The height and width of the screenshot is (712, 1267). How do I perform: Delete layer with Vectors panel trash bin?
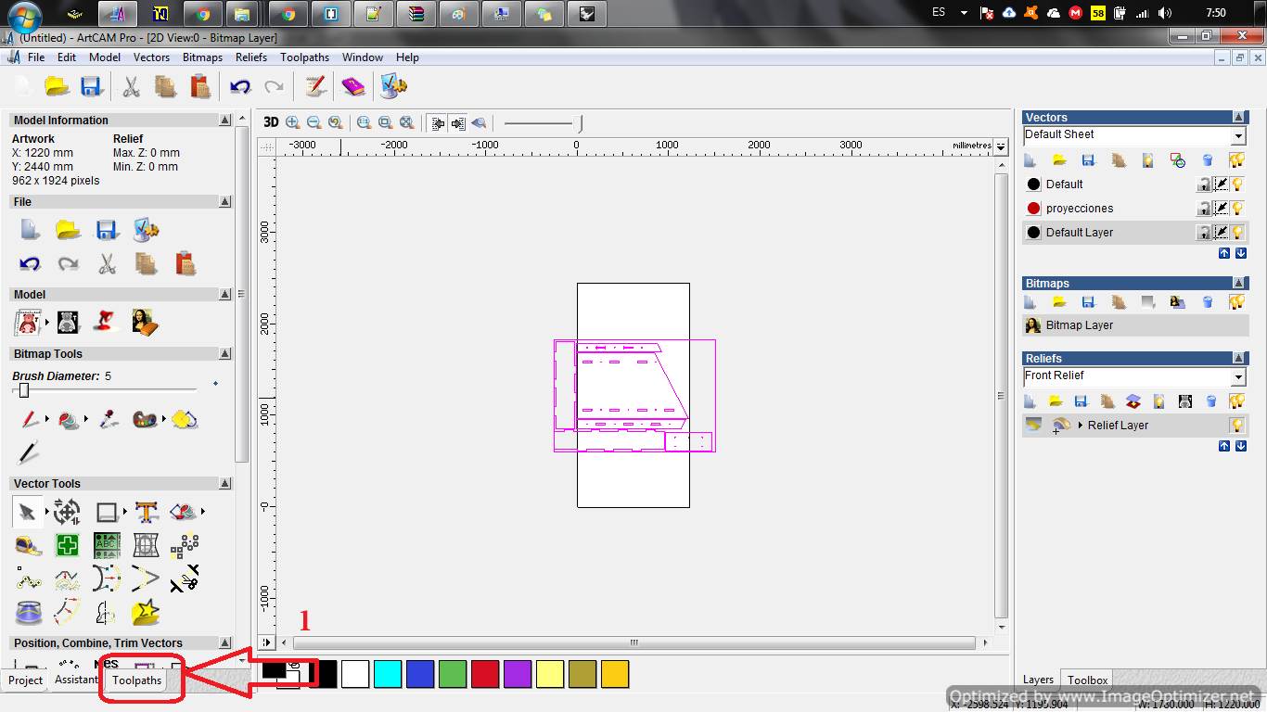[1208, 160]
